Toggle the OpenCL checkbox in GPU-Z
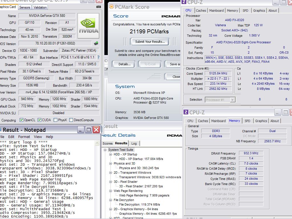292x219 pixels. coord(22,120)
